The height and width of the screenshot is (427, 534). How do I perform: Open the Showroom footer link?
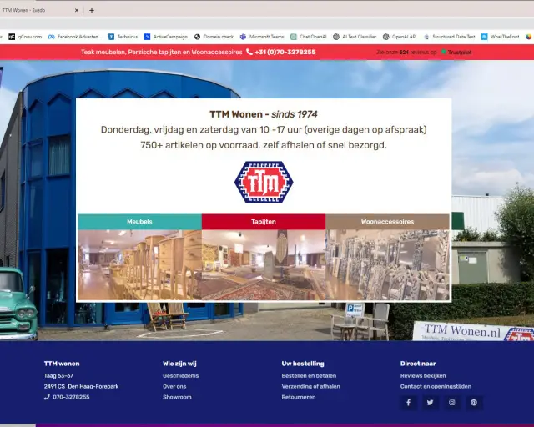177,397
